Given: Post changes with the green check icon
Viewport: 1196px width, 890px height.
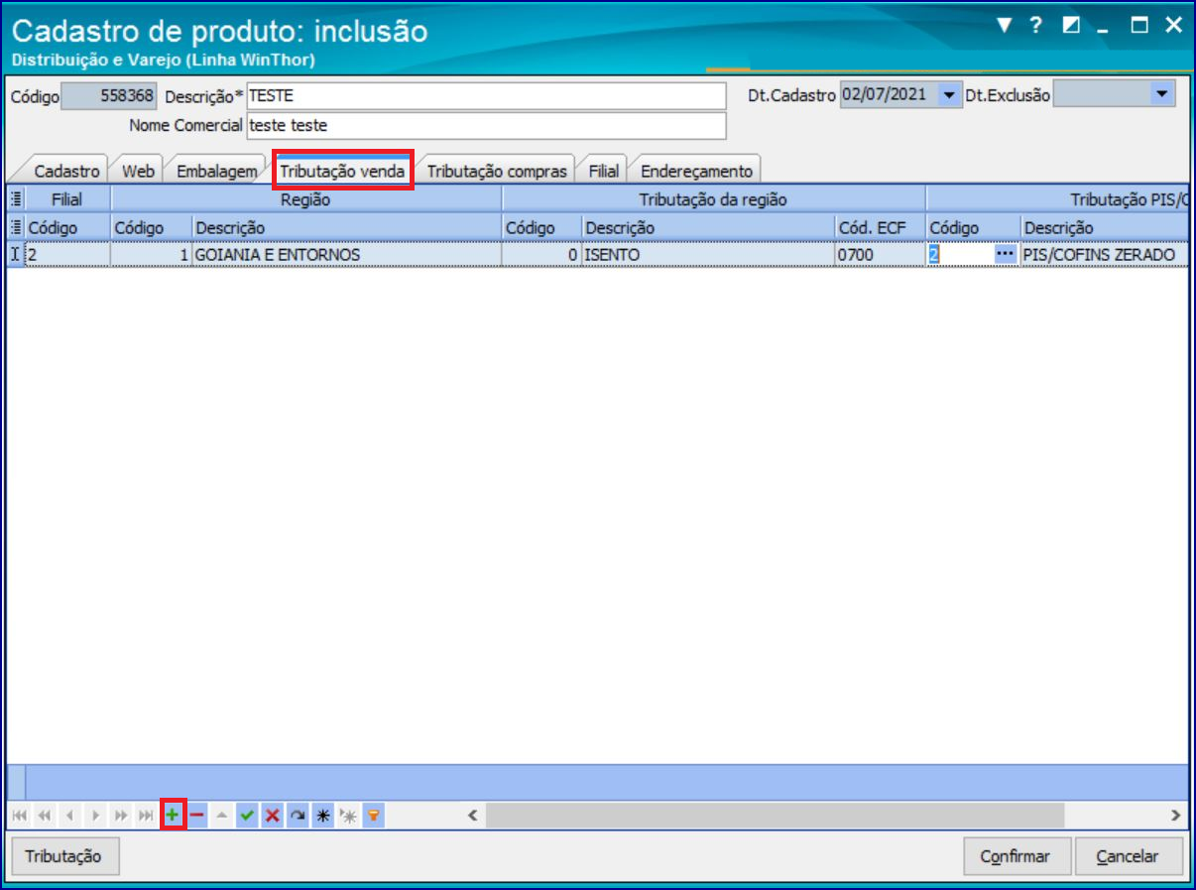Looking at the screenshot, I should point(247,816).
